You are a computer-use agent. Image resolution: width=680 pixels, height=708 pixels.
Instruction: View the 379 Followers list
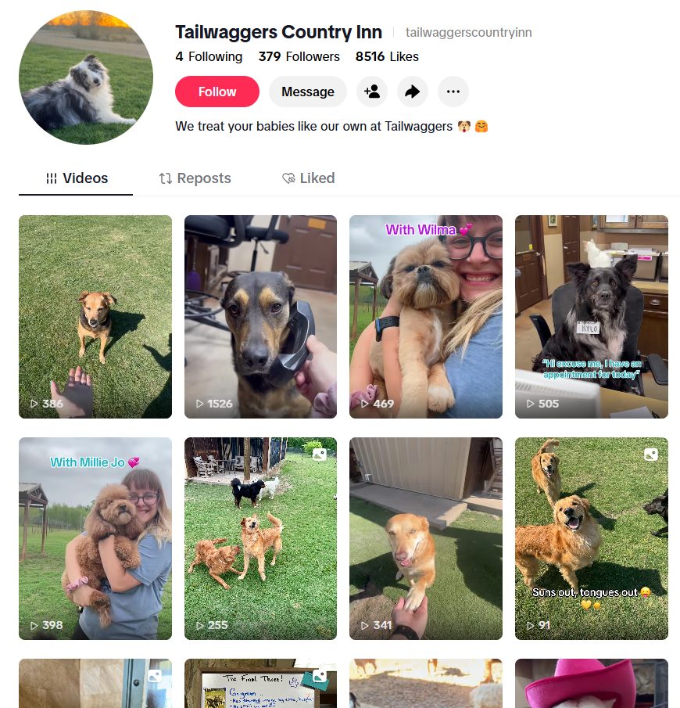(299, 56)
